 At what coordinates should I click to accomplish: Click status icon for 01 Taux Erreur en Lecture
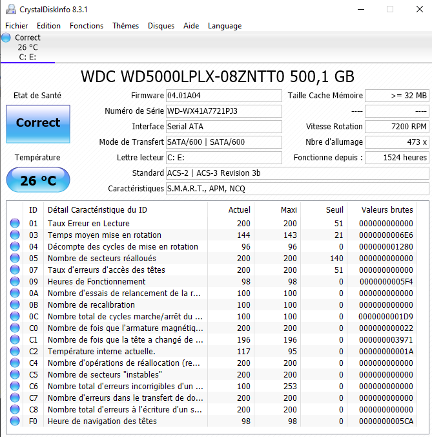tap(15, 223)
